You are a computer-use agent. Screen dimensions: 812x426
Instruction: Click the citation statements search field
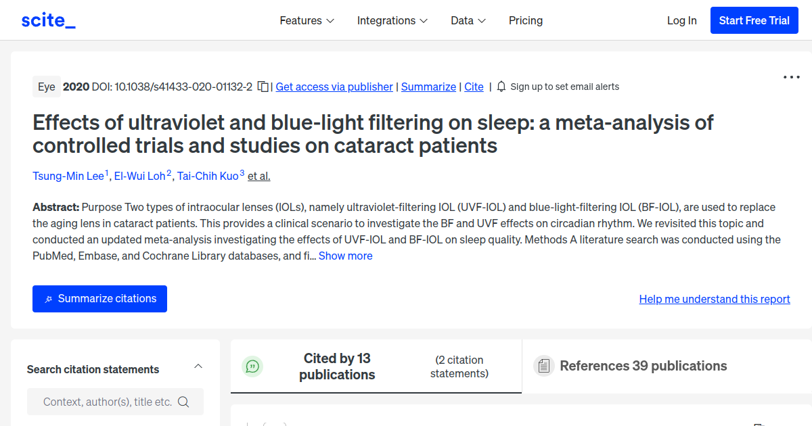pyautogui.click(x=108, y=401)
